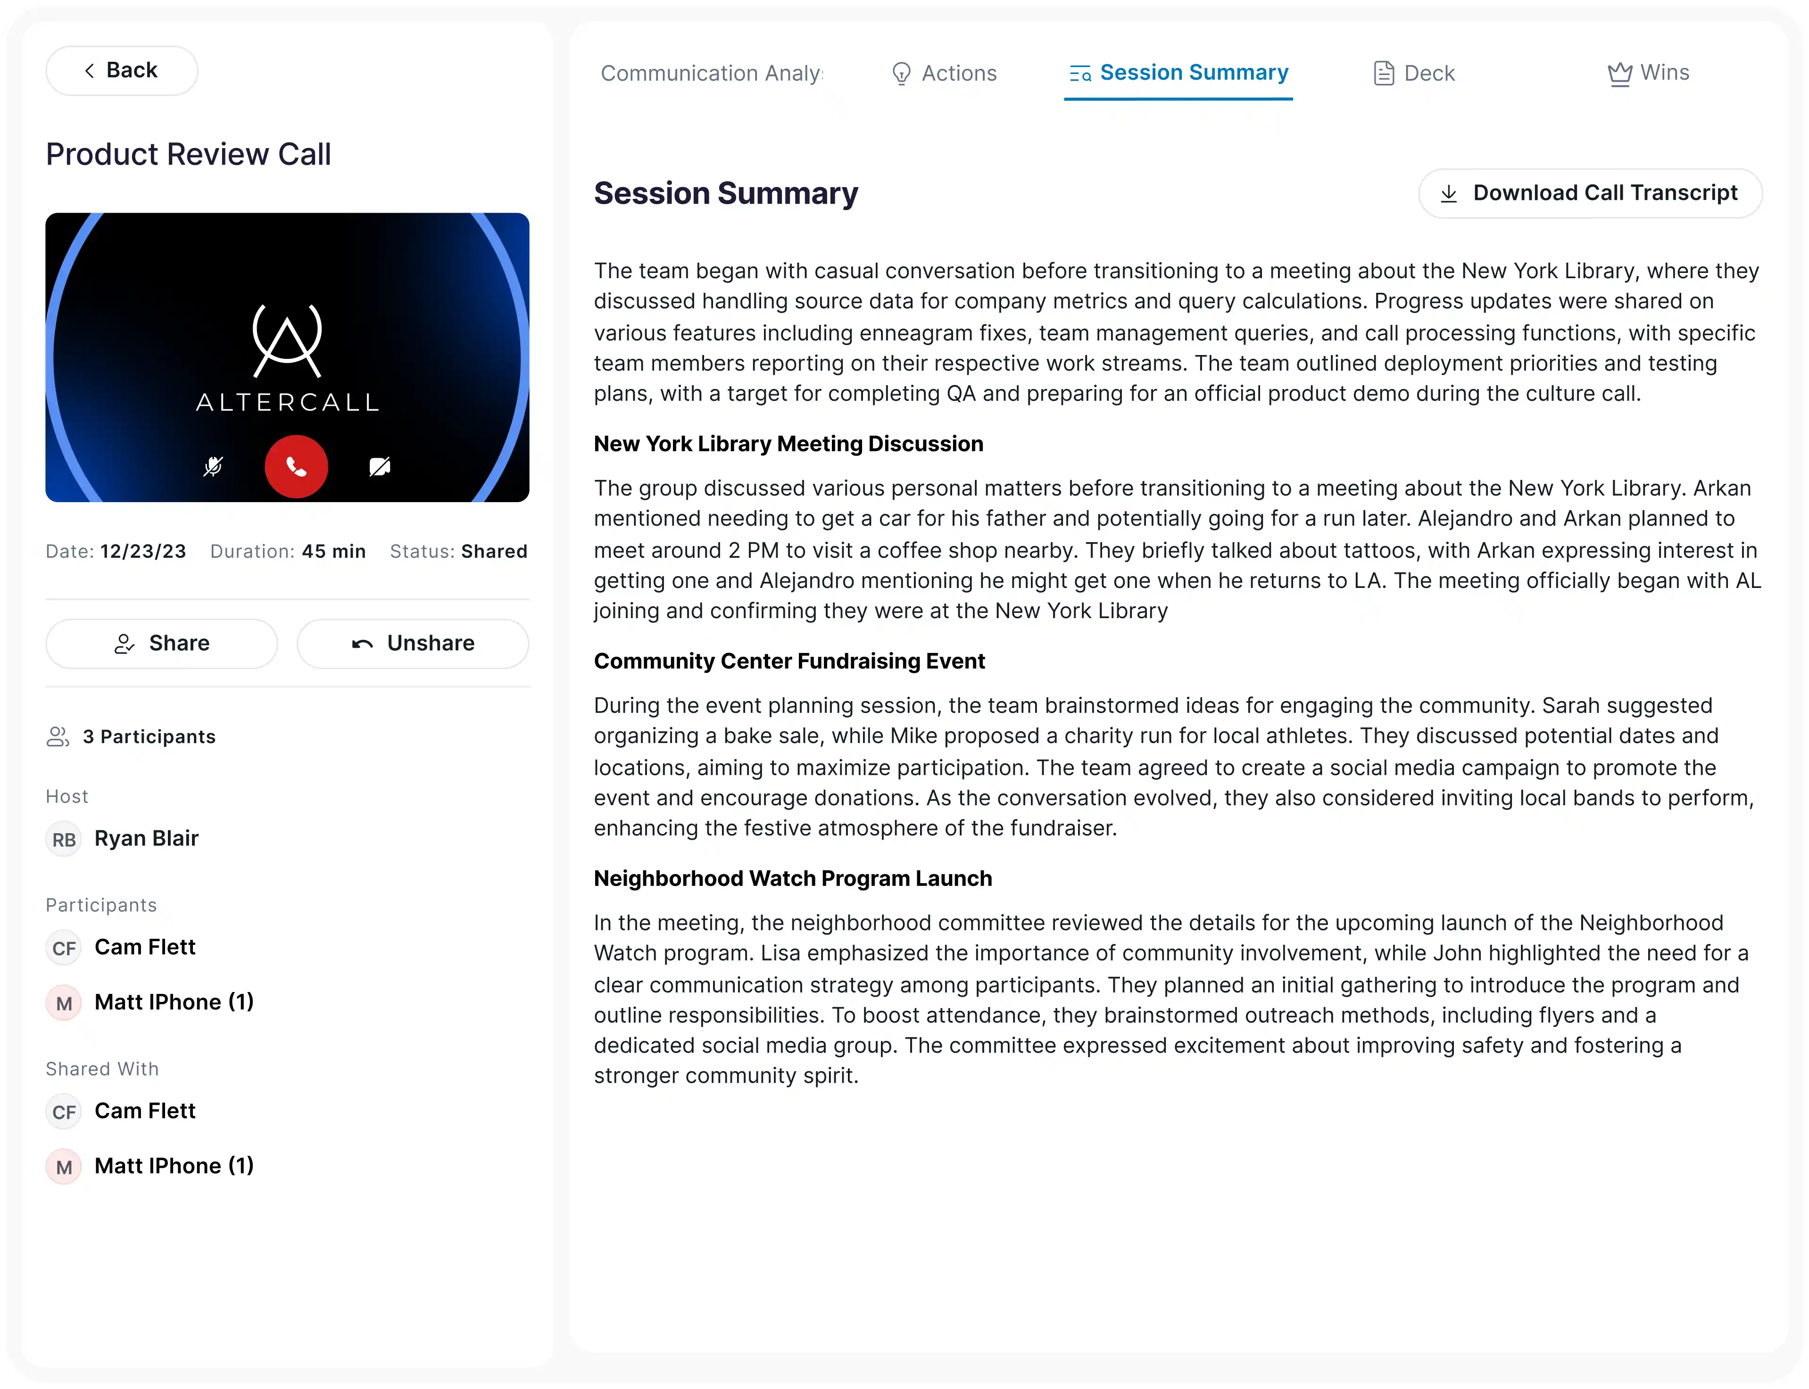Open the Communication Analysis tab
Image resolution: width=1809 pixels, height=1389 pixels.
pyautogui.click(x=712, y=73)
